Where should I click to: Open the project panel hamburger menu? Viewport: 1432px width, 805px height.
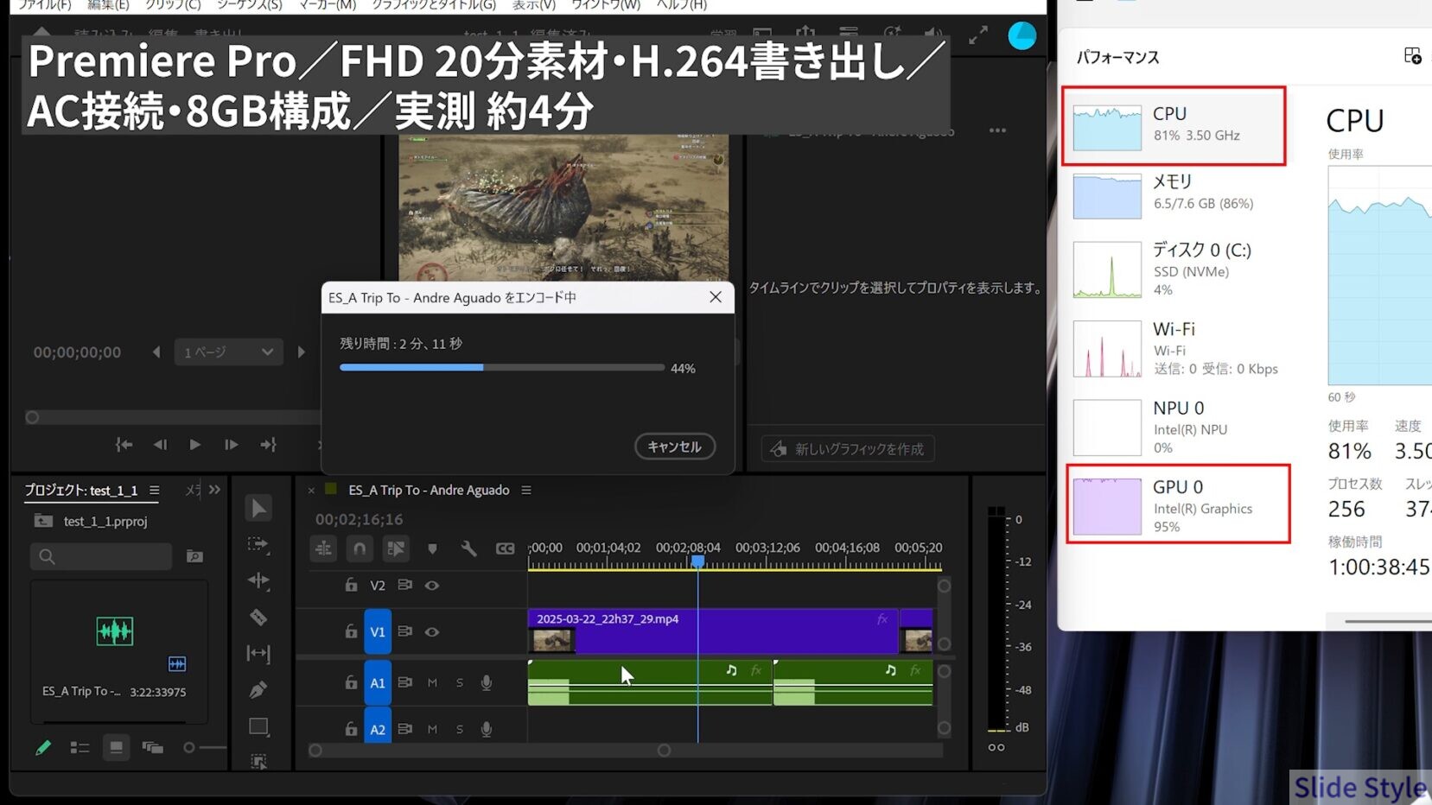pyautogui.click(x=154, y=491)
